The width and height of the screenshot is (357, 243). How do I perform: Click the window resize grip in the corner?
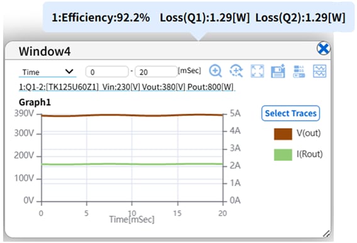[x=326, y=234]
